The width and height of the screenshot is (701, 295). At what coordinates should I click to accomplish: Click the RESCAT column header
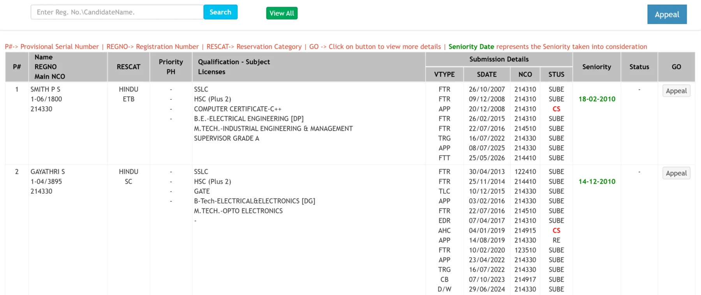(x=129, y=67)
